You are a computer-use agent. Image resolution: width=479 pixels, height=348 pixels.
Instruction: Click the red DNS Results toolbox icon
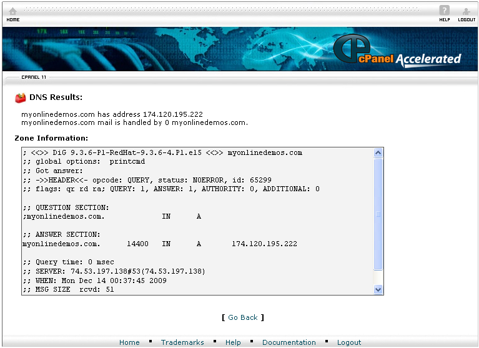tap(21, 97)
